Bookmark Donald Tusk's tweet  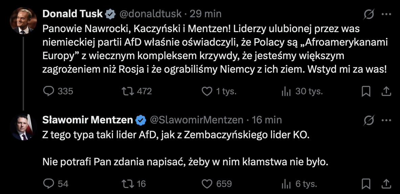(x=366, y=91)
